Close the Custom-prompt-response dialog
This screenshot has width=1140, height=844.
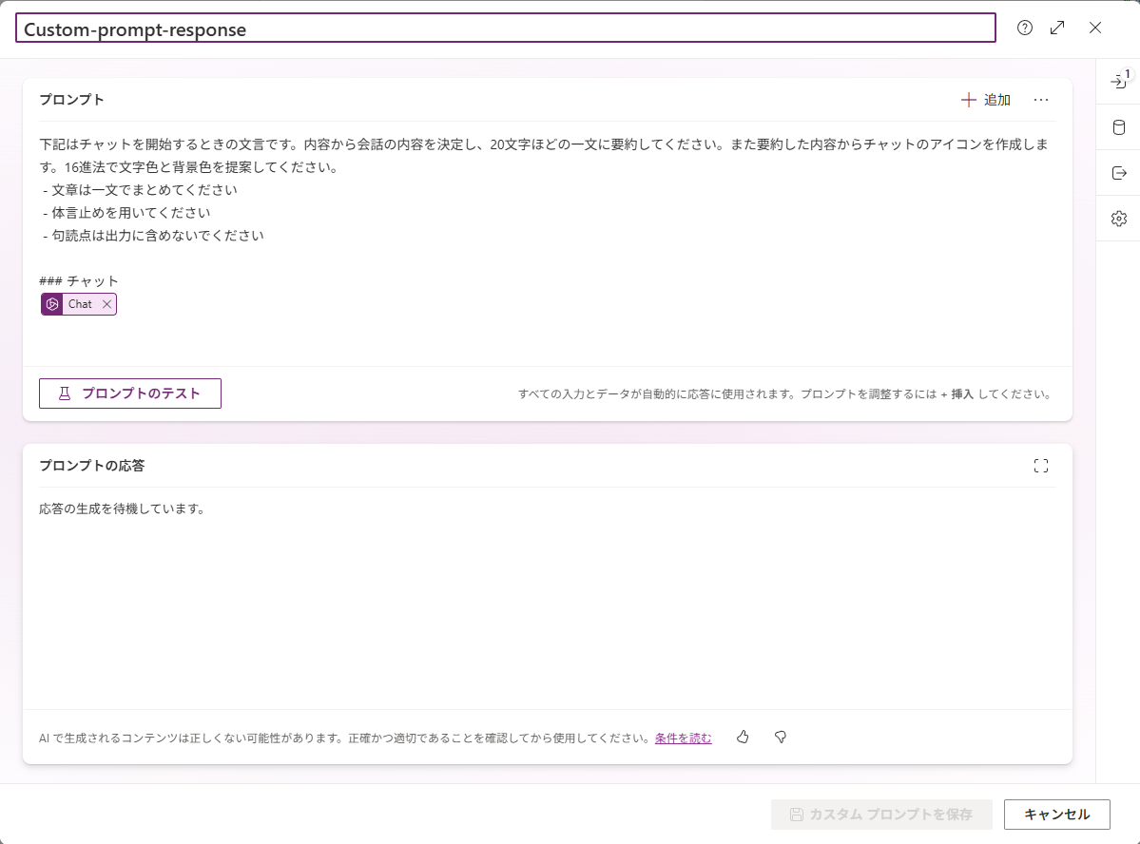(x=1095, y=28)
